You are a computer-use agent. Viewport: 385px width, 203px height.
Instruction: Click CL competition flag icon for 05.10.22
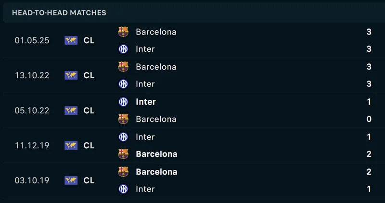(71, 110)
